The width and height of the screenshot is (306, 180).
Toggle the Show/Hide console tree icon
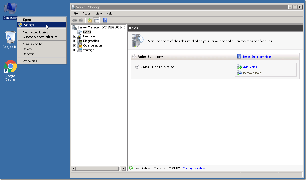pos(96,20)
